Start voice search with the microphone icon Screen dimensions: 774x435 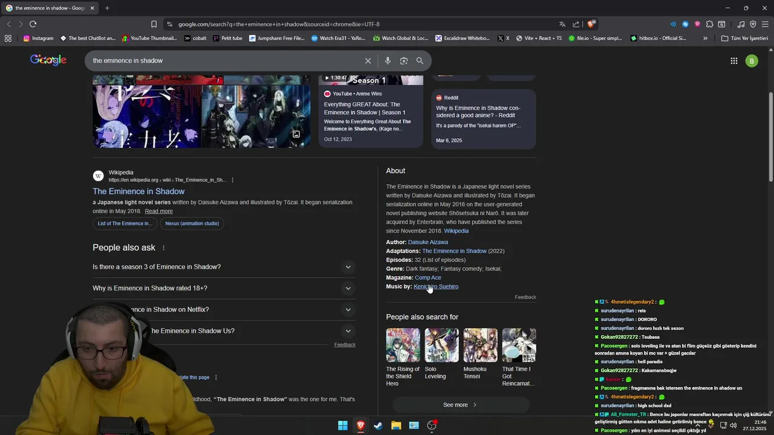tap(388, 60)
